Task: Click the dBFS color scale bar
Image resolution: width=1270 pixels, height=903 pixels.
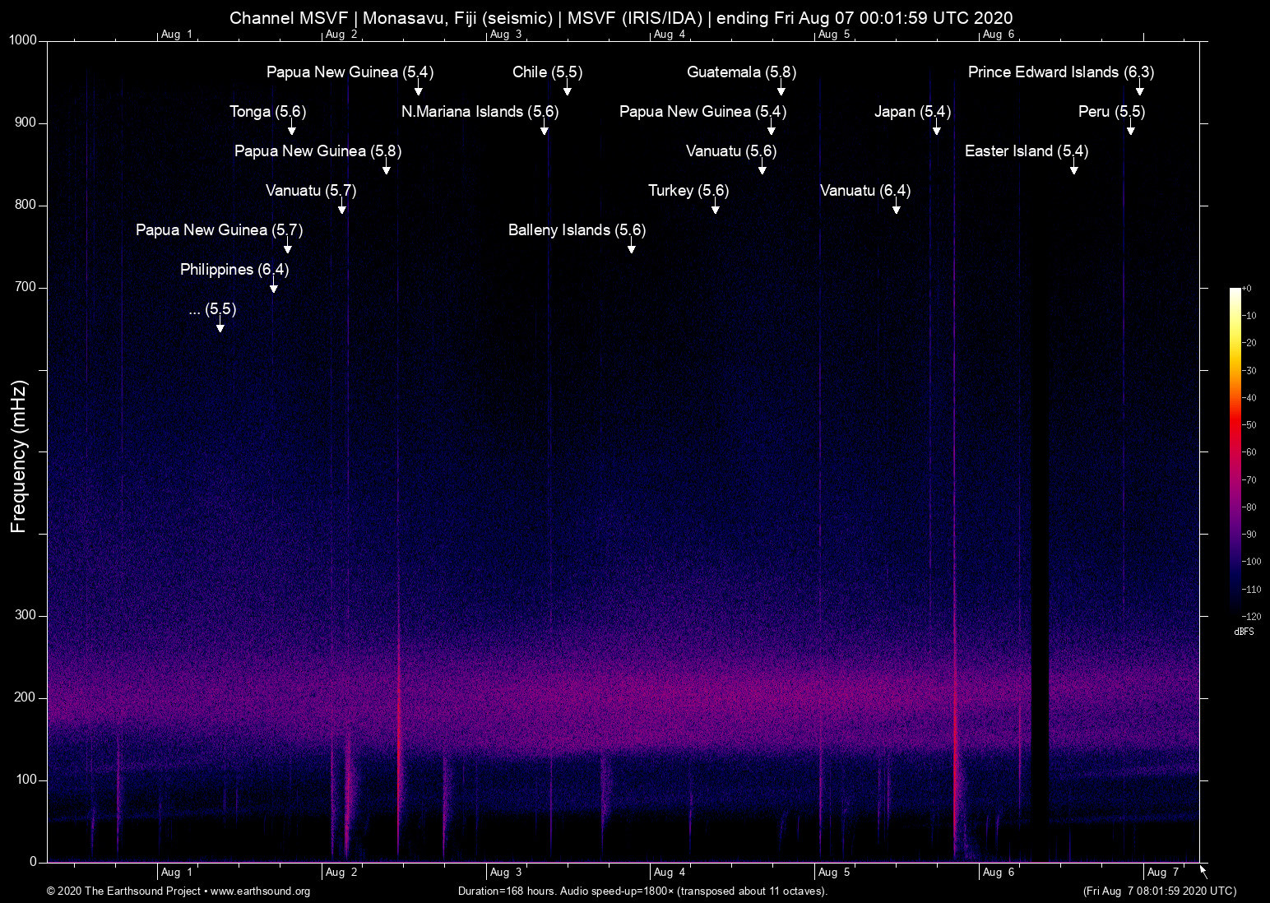Action: tap(1235, 451)
